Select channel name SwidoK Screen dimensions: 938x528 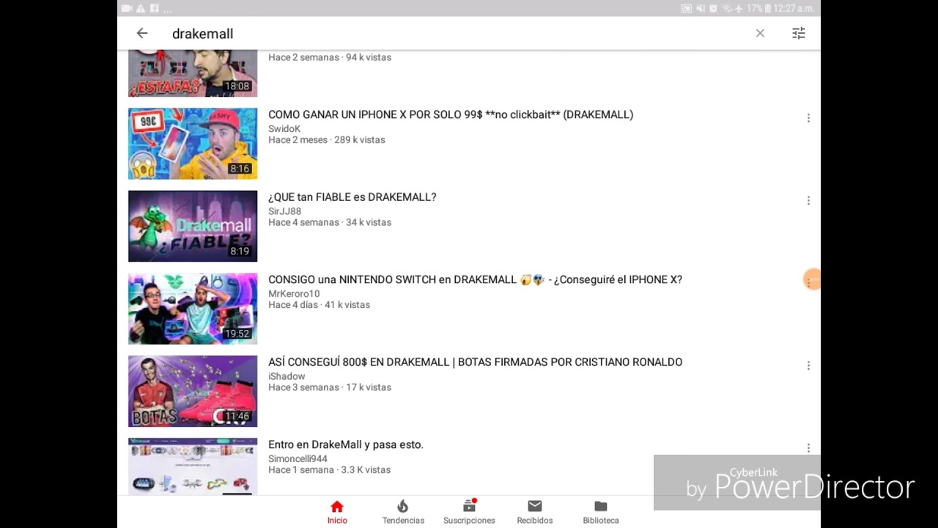[284, 128]
